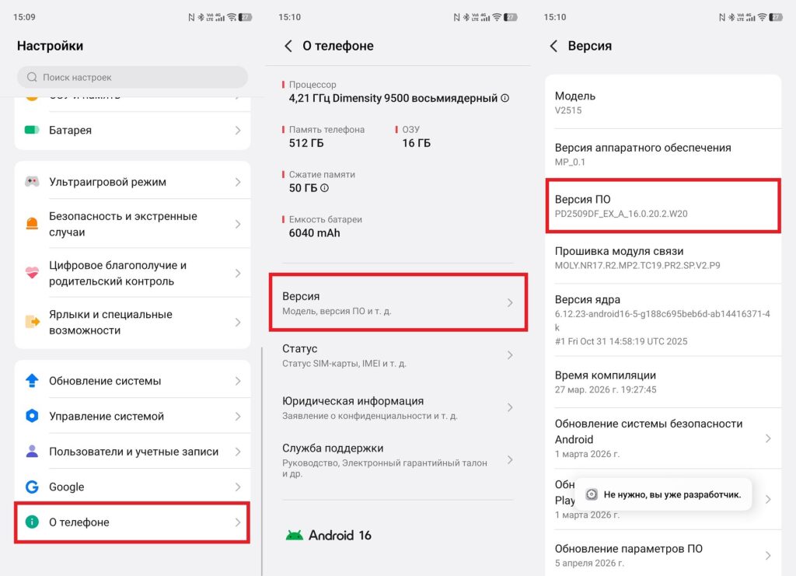Click chevron for Обновление системы
Viewport: 796px width, 576px height.
[238, 381]
